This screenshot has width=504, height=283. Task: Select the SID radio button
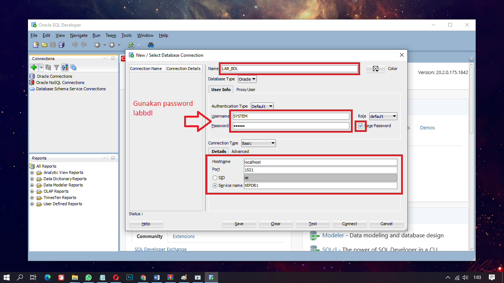[215, 178]
